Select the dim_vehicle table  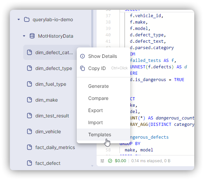click(48, 132)
